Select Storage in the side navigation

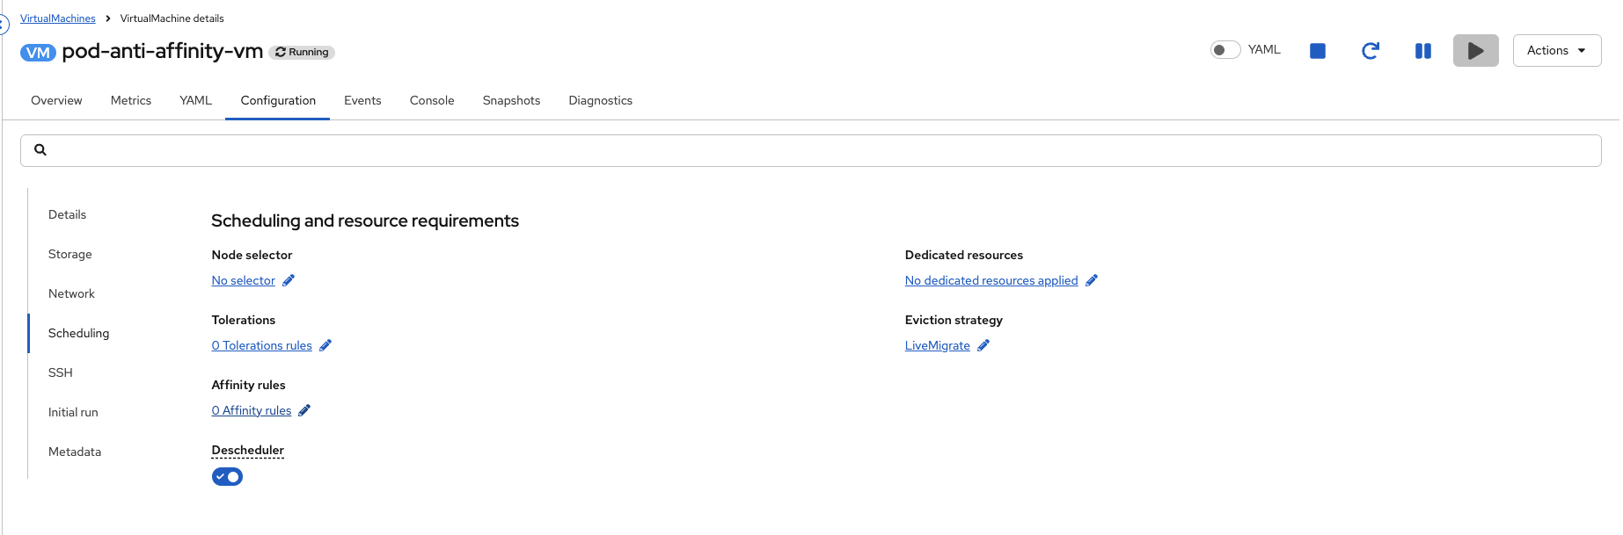click(70, 254)
